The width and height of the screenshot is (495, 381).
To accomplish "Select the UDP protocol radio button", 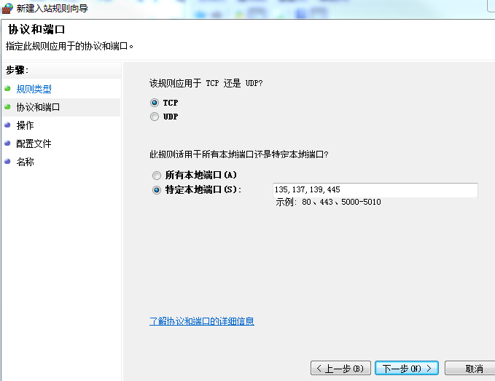I will coord(155,117).
